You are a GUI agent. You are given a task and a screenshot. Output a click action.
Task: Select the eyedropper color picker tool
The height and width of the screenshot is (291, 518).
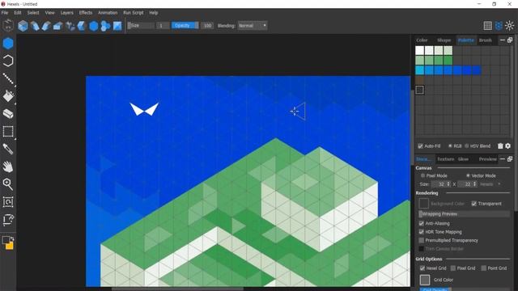coord(8,149)
